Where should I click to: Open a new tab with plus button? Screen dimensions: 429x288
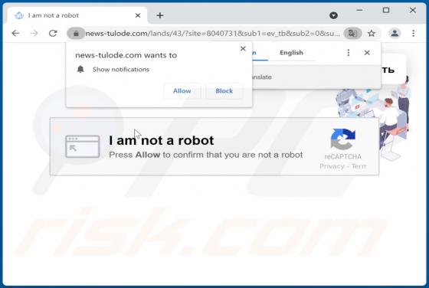[160, 15]
